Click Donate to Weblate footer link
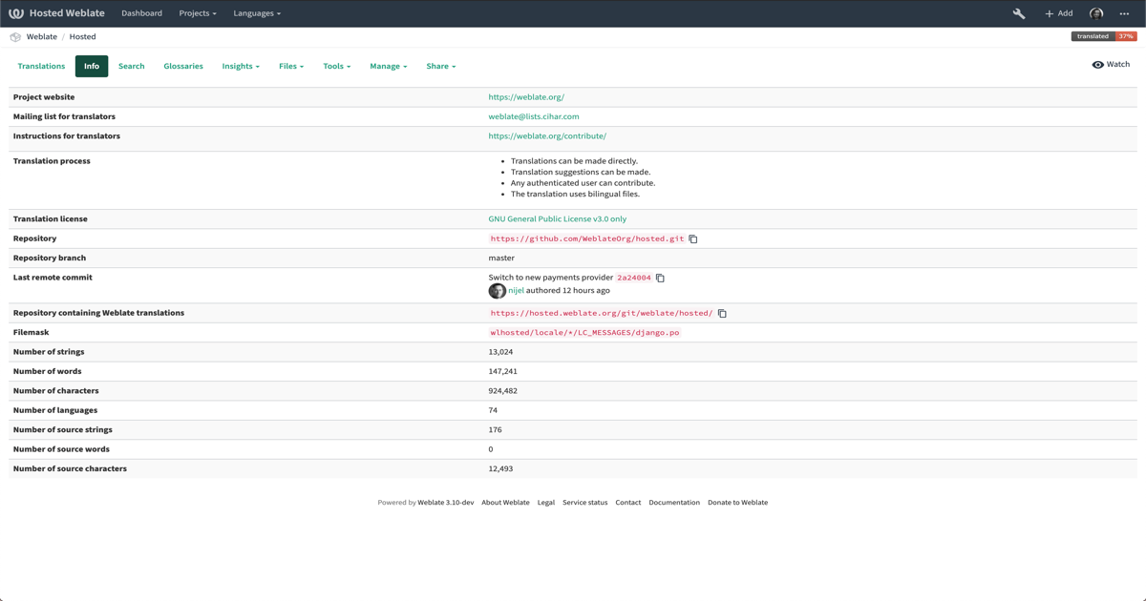Viewport: 1146px width, 601px height. 737,503
